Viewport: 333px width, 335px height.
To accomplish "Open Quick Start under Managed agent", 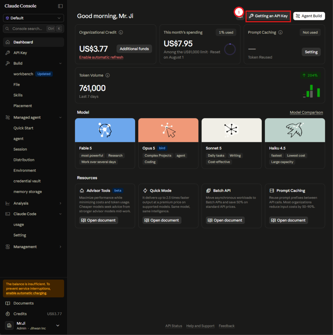I will (23, 128).
